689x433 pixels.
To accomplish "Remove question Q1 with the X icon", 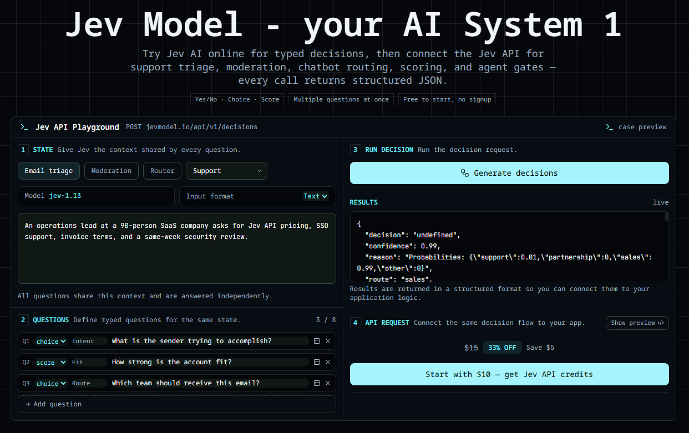I will (328, 341).
